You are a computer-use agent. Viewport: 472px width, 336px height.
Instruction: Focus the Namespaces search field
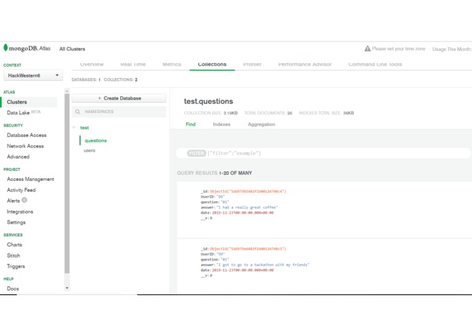click(119, 112)
